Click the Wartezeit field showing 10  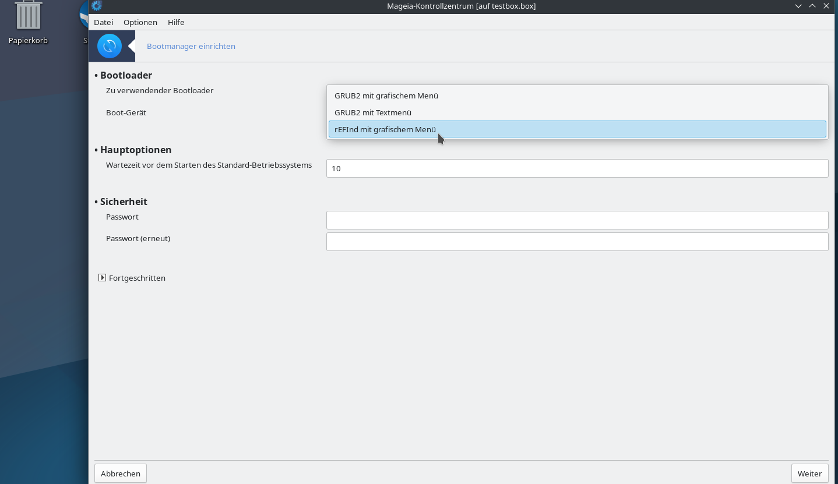pyautogui.click(x=577, y=168)
